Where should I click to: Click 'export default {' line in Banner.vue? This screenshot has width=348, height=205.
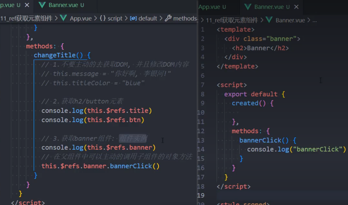click(254, 94)
